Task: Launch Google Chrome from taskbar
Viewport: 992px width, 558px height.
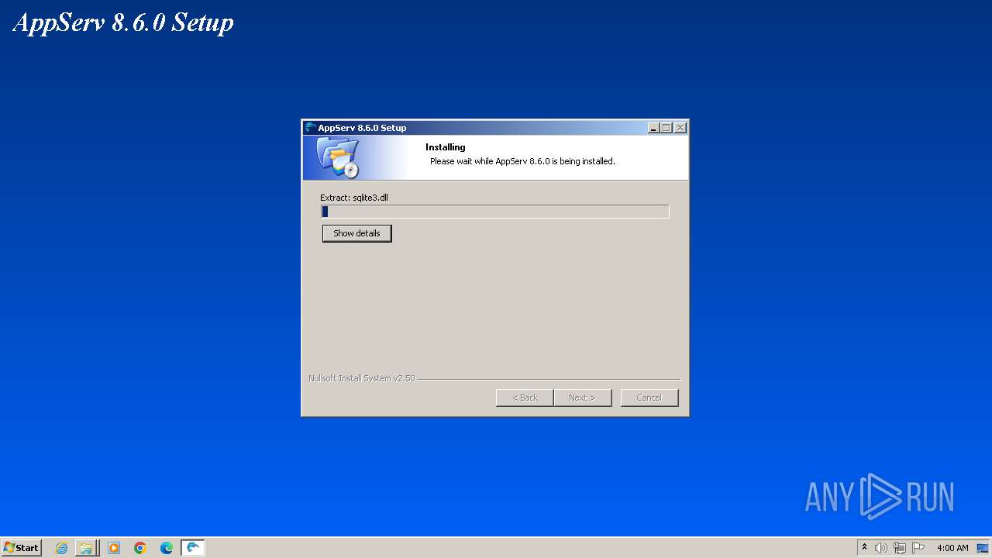Action: 140,548
